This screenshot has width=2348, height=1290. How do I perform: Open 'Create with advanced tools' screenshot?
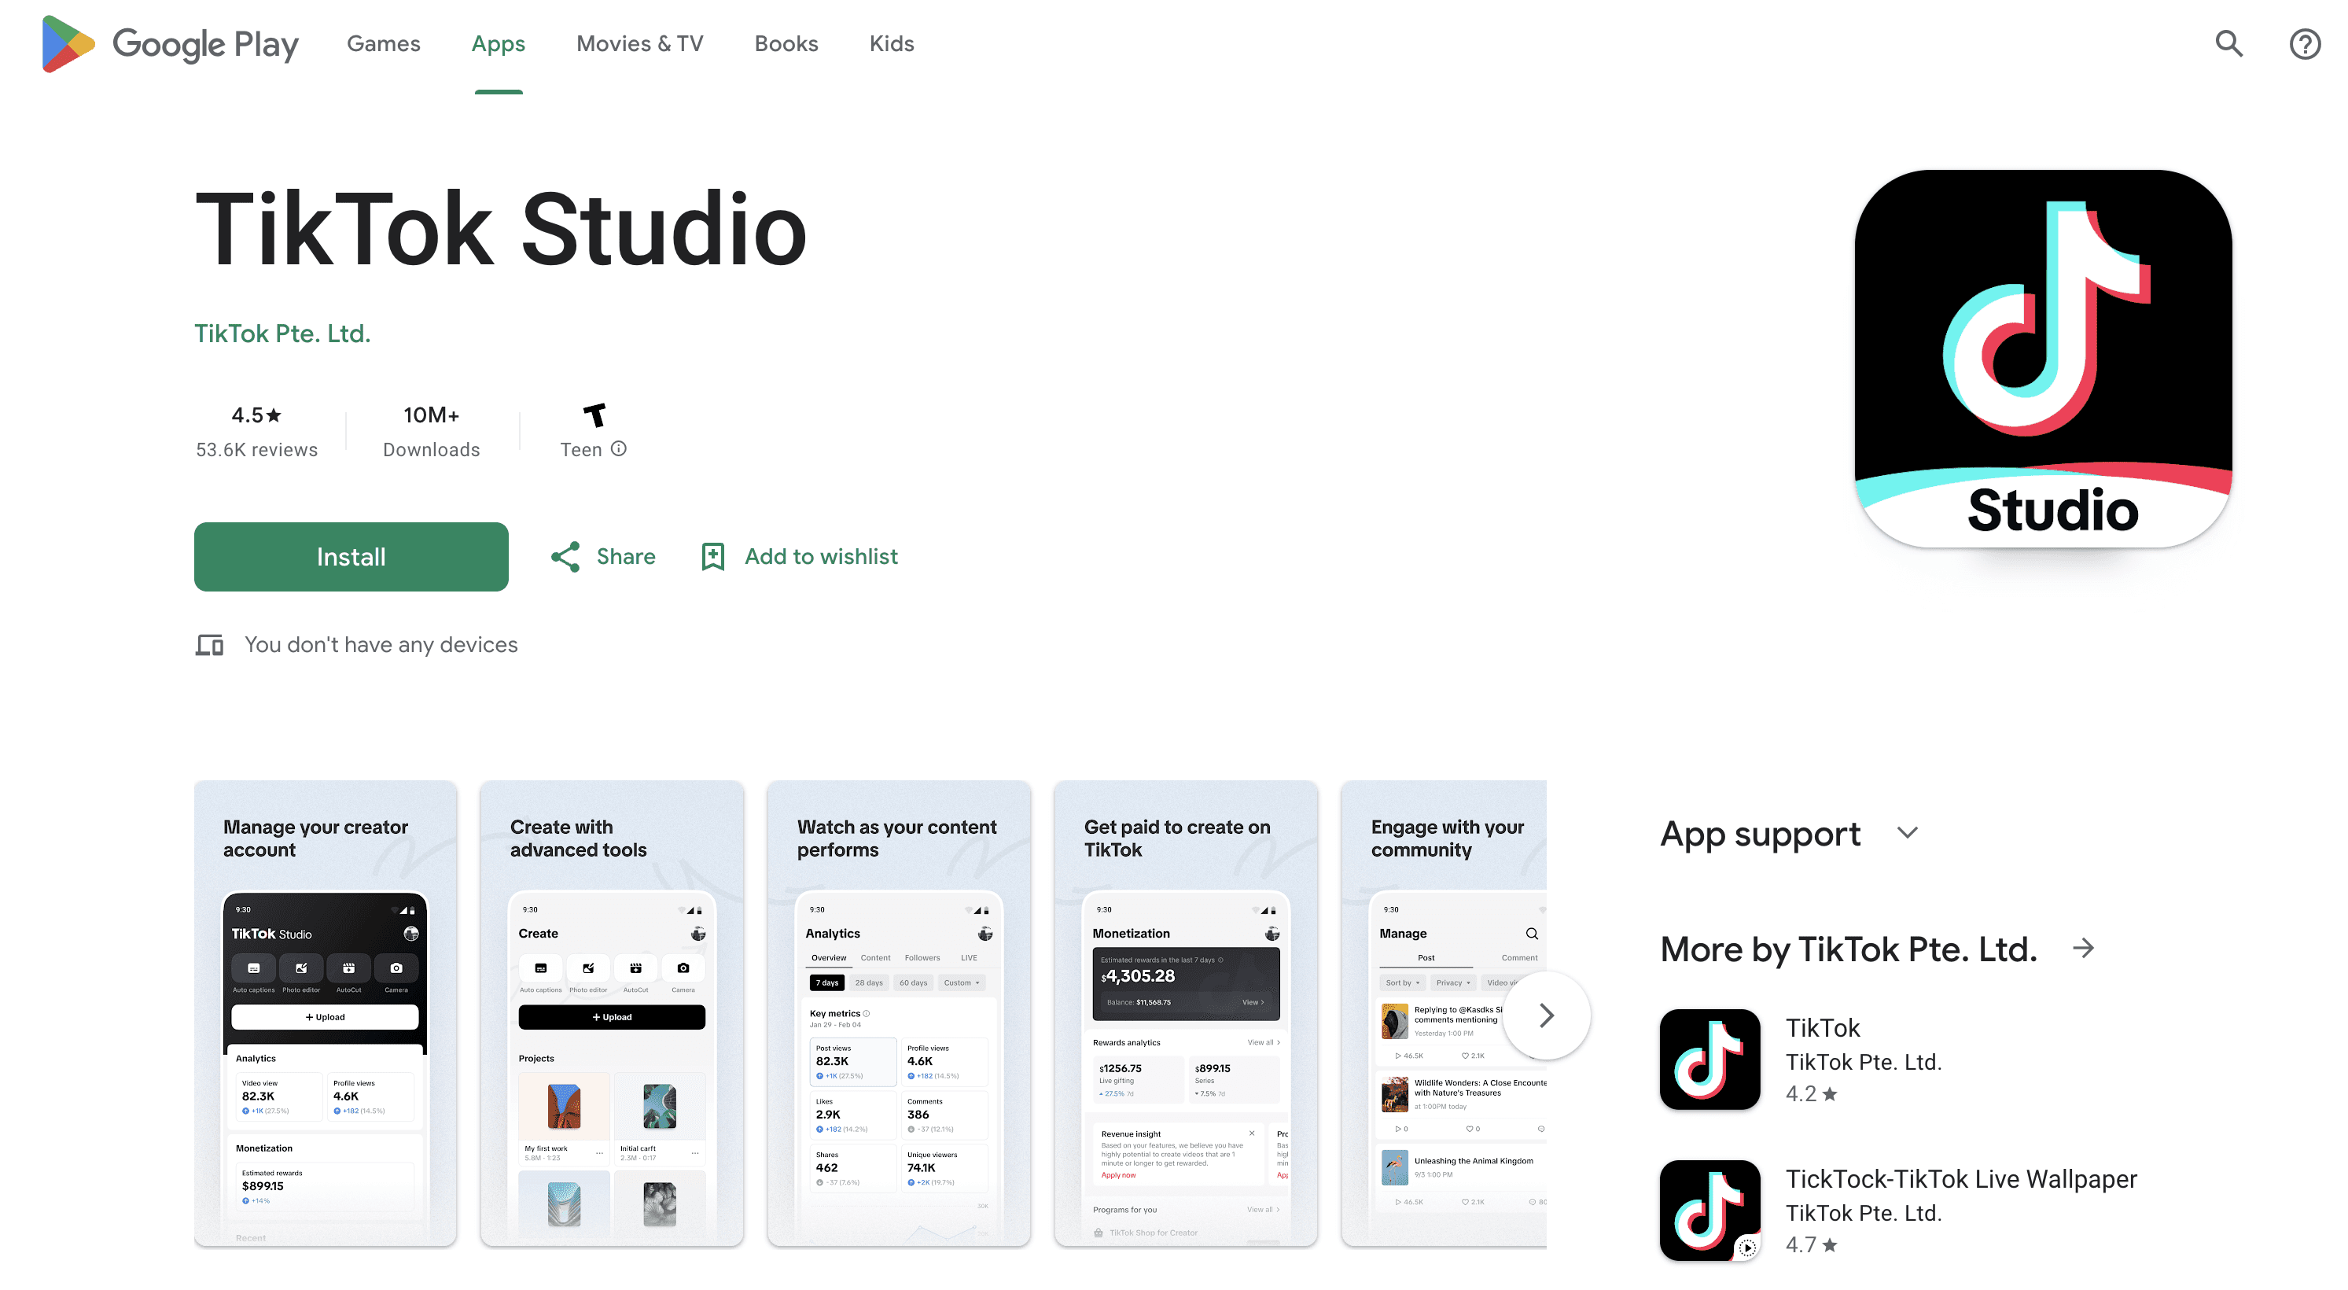point(612,1013)
